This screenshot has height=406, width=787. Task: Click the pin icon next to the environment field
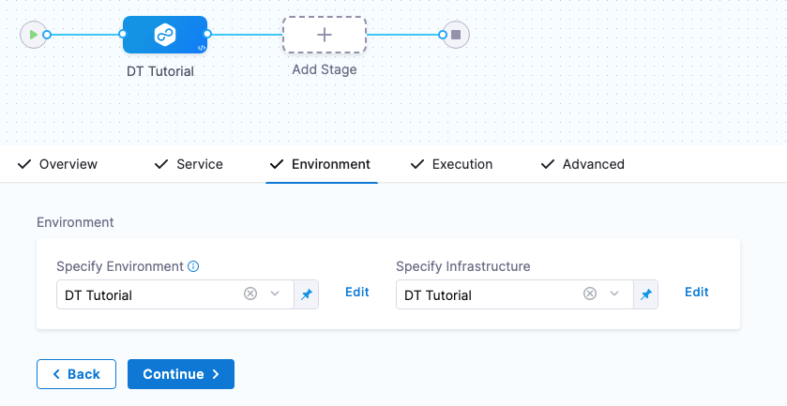307,294
